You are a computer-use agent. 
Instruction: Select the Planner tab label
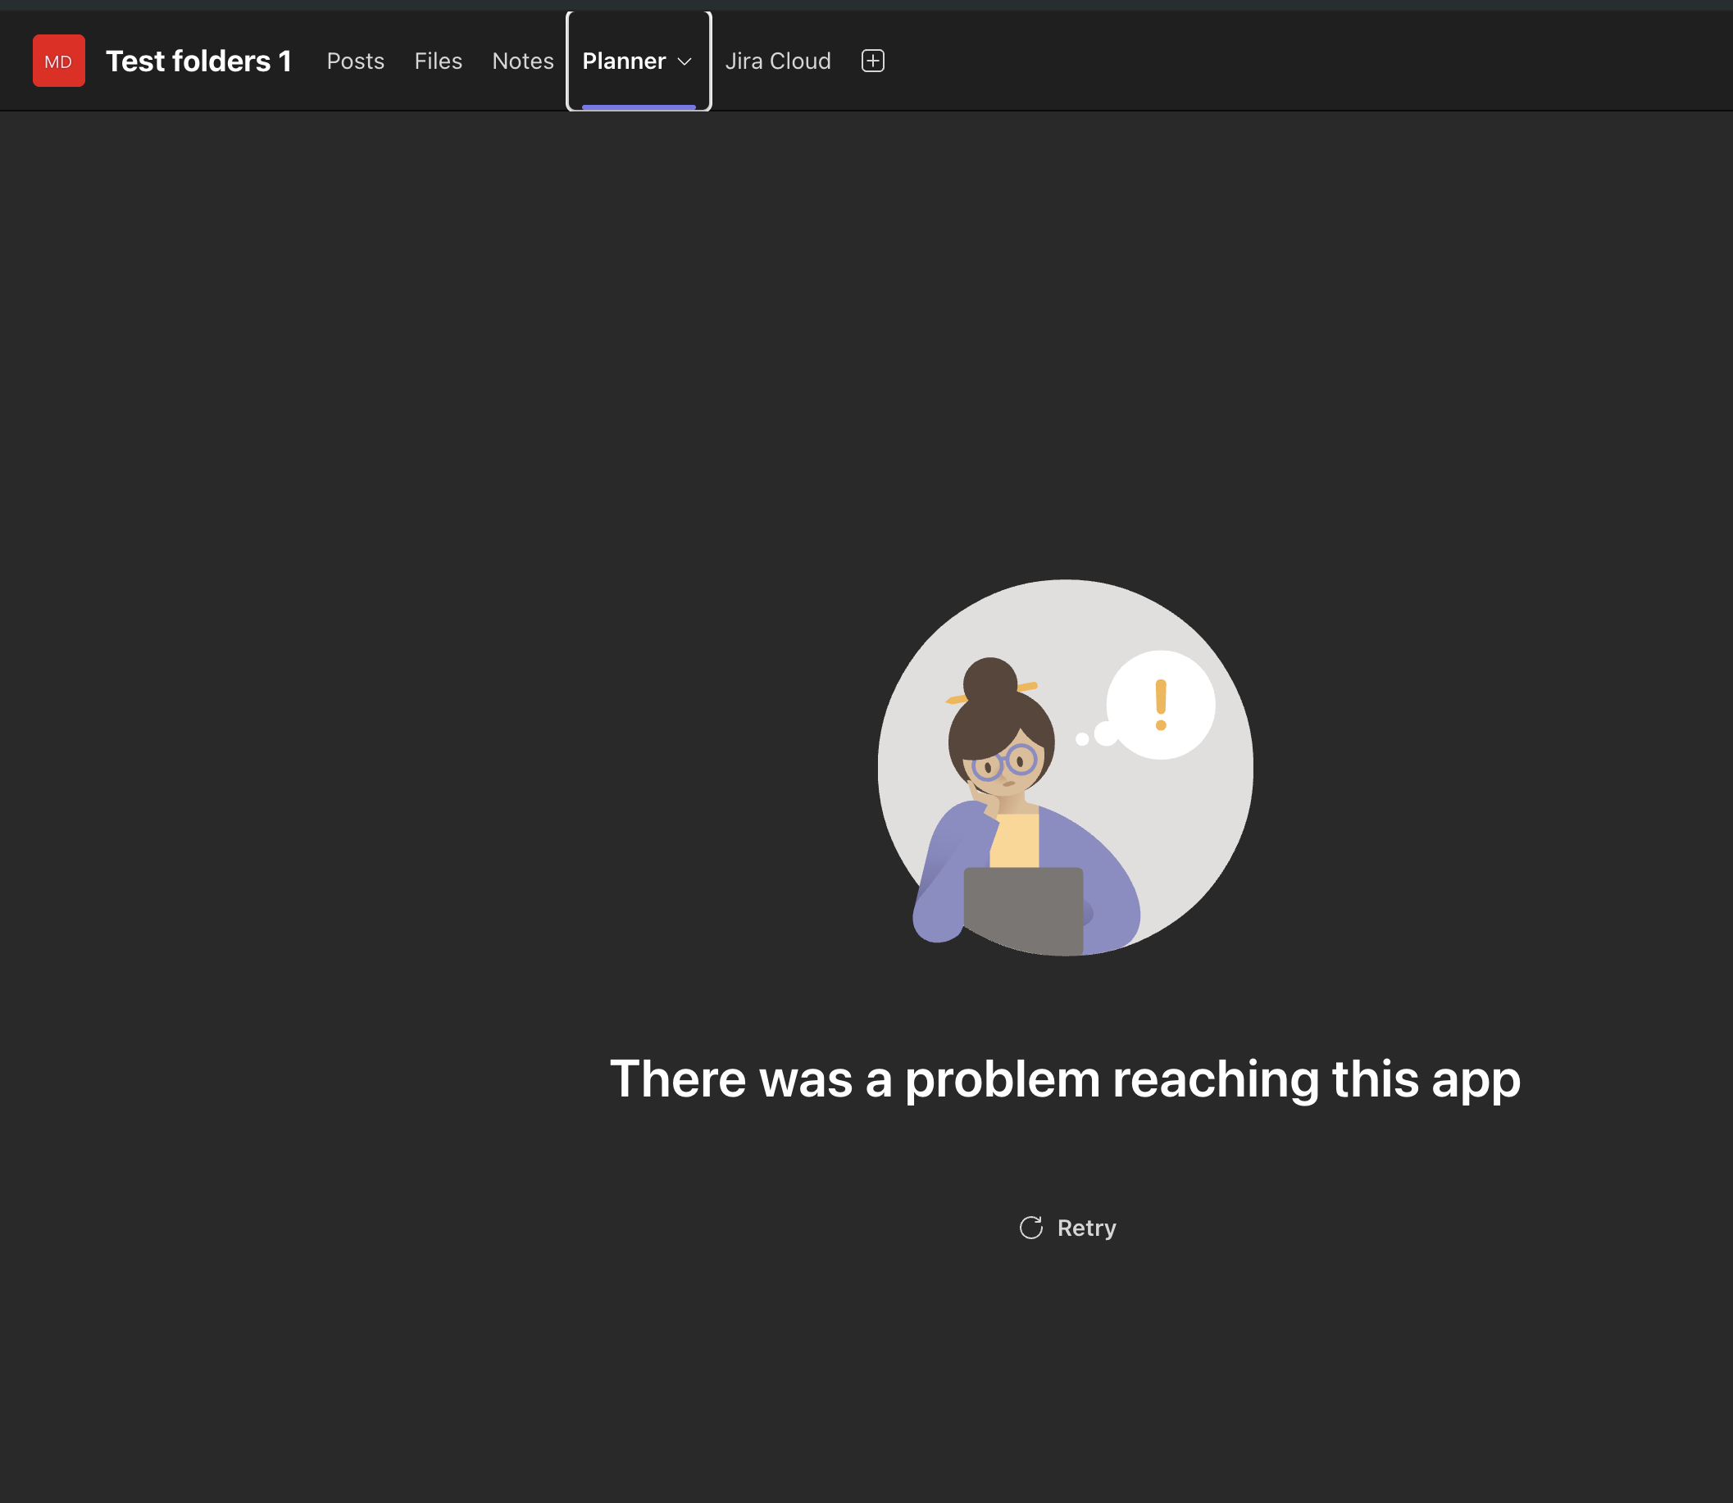click(624, 61)
